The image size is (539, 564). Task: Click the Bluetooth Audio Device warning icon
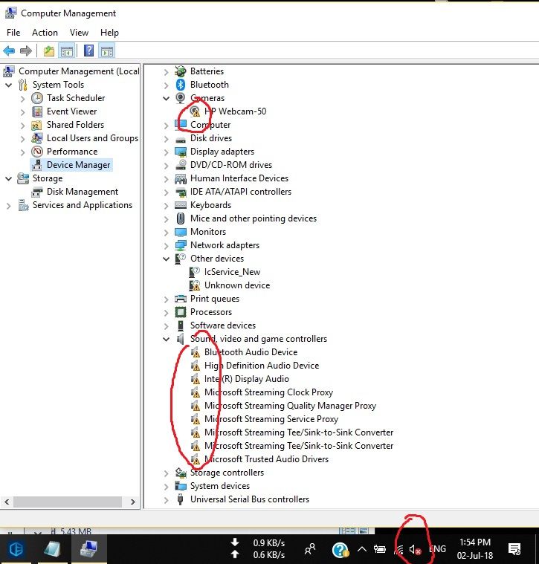(x=195, y=352)
